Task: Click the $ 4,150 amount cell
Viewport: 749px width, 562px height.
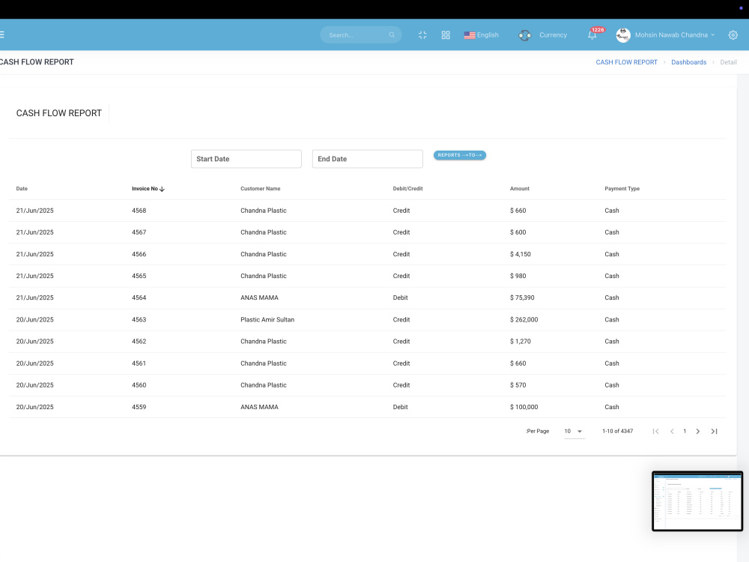Action: tap(521, 254)
